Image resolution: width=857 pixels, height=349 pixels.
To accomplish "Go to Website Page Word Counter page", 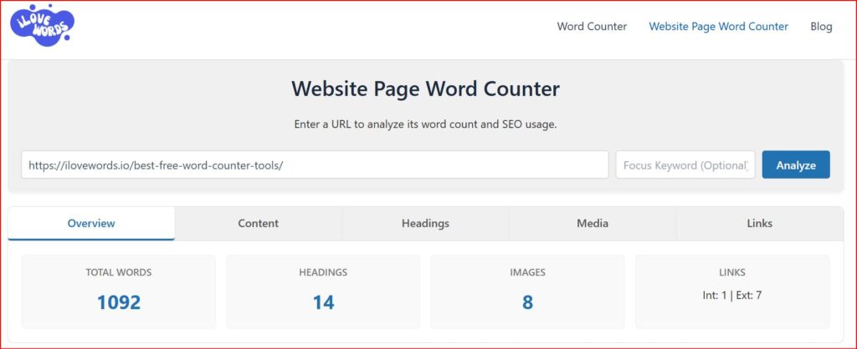I will click(718, 27).
